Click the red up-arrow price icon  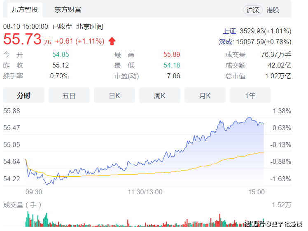click(x=112, y=41)
